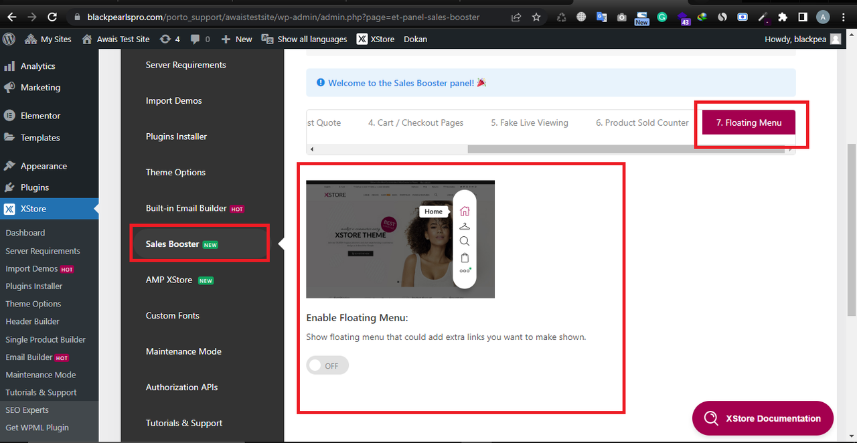The image size is (857, 443).
Task: Share this page using the share icon
Action: click(x=516, y=17)
